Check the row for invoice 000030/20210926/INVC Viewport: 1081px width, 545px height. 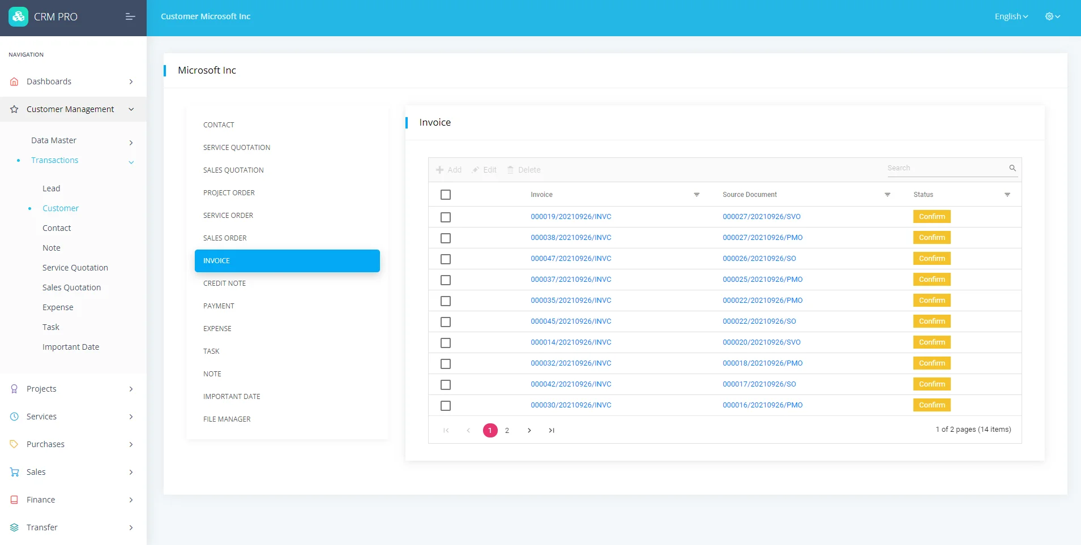click(446, 405)
